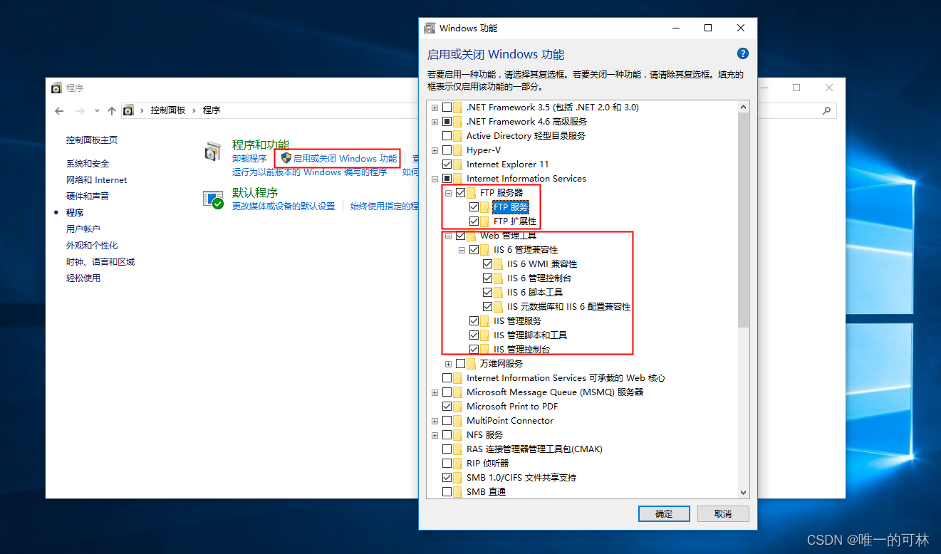
Task: Click the up arrow in Control Panel window
Action: (112, 110)
